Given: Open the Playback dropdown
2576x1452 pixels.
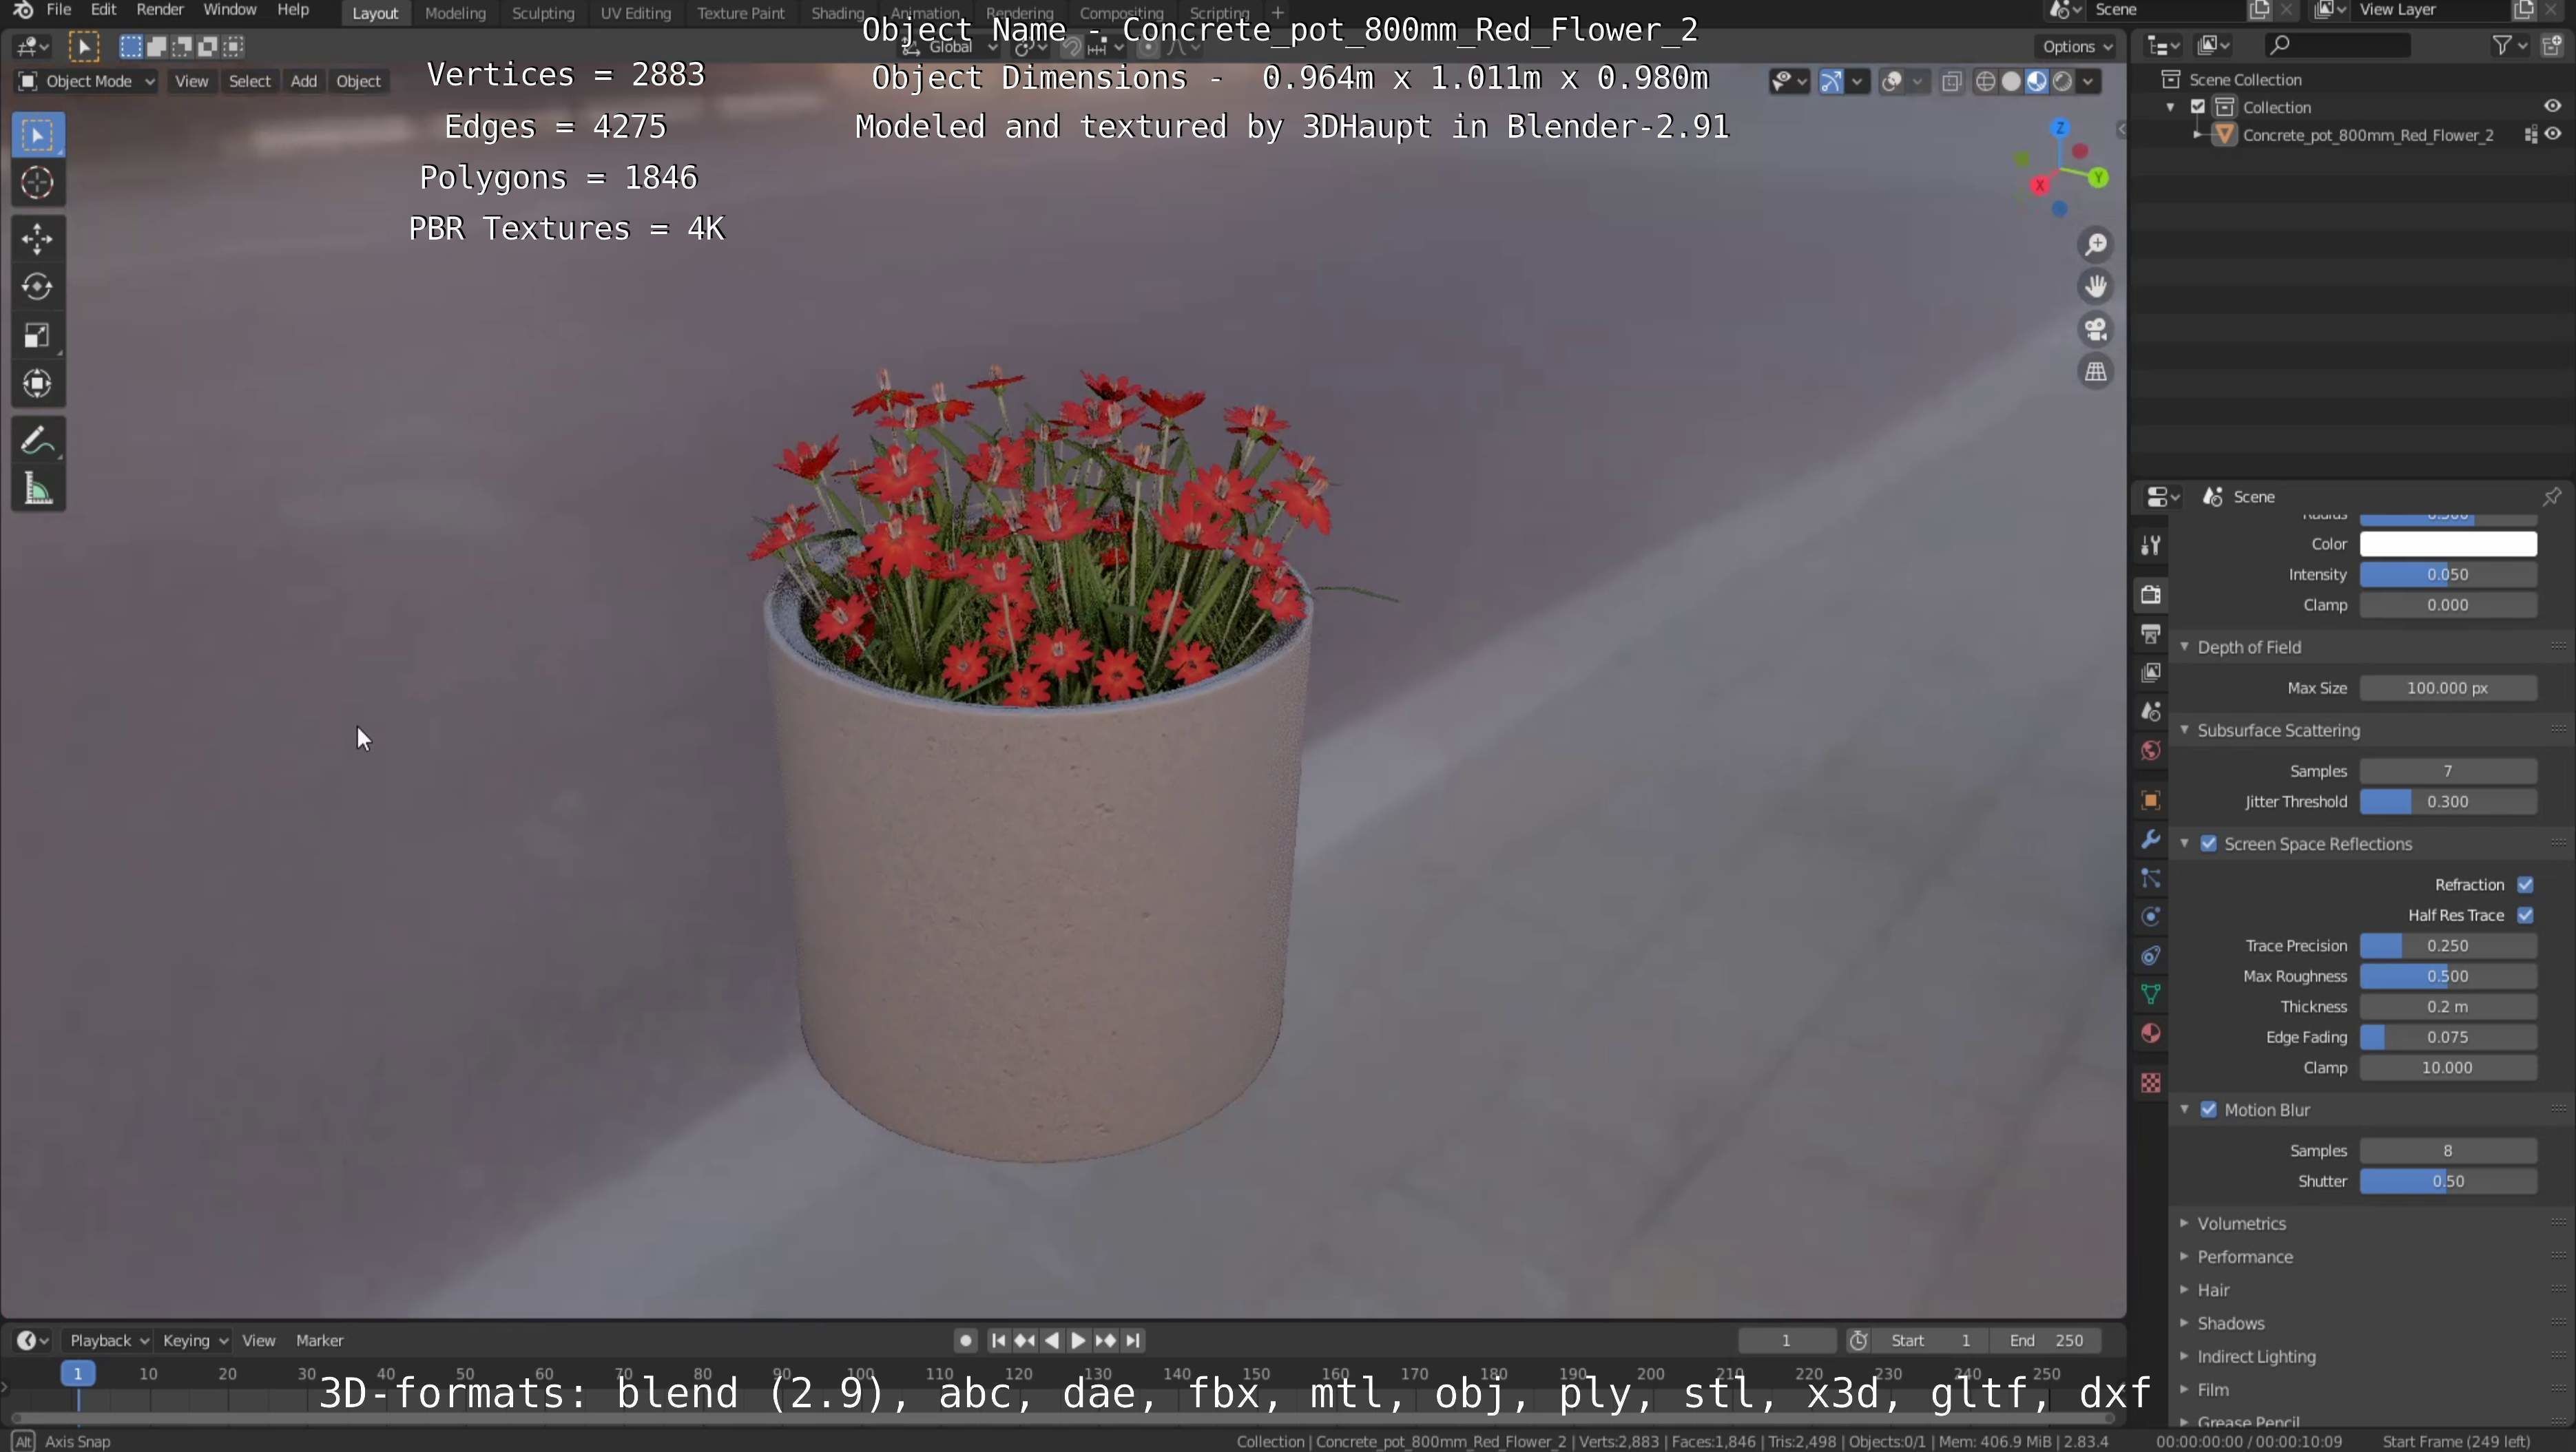Looking at the screenshot, I should click(x=108, y=1341).
